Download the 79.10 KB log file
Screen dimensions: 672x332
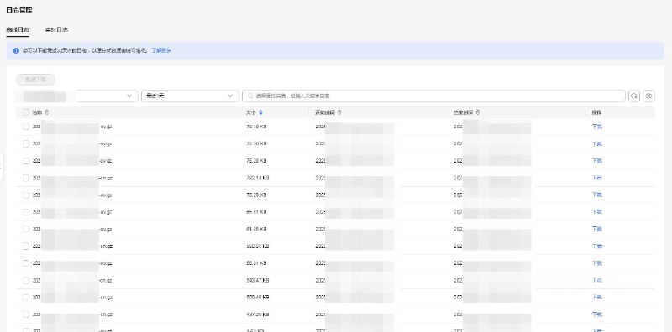pos(597,127)
